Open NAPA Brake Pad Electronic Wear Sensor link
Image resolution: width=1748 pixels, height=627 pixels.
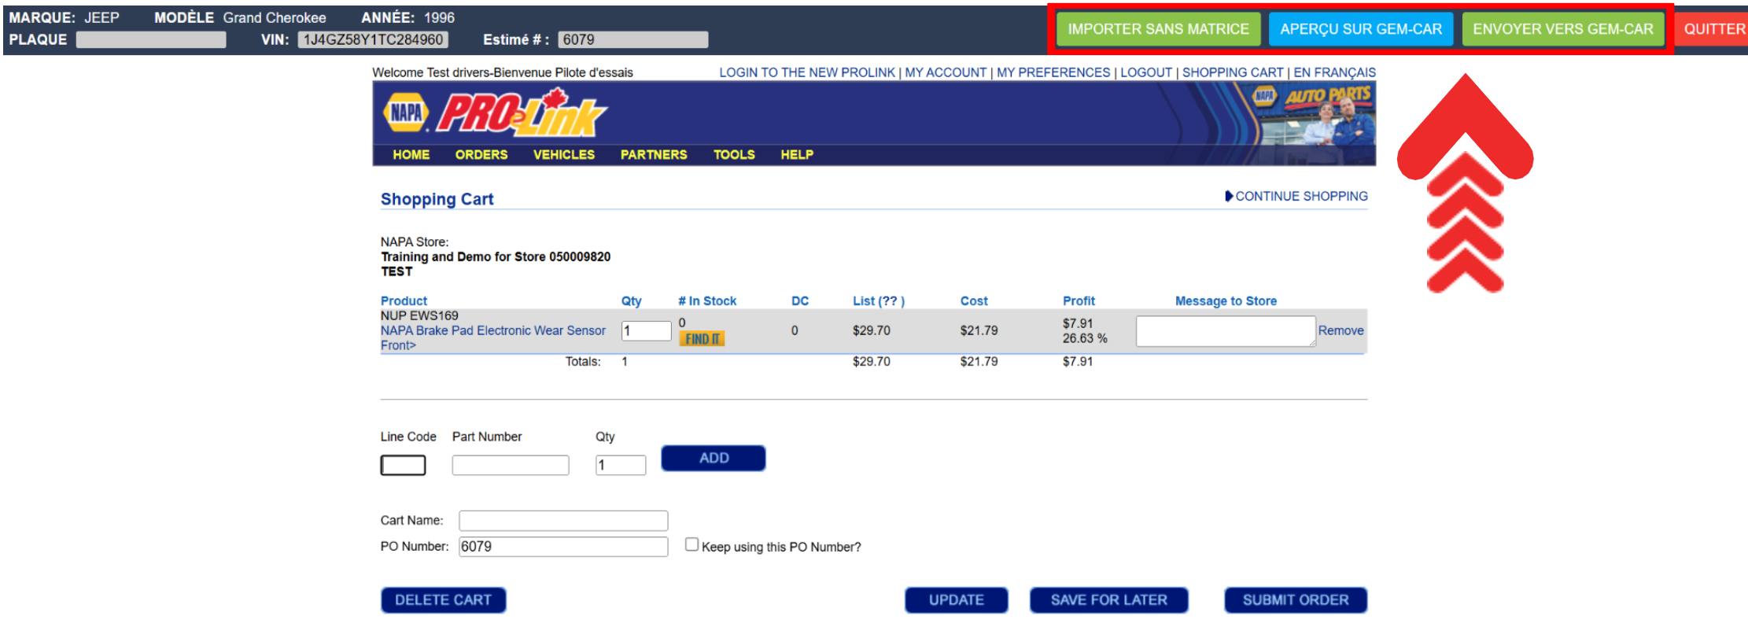(492, 330)
